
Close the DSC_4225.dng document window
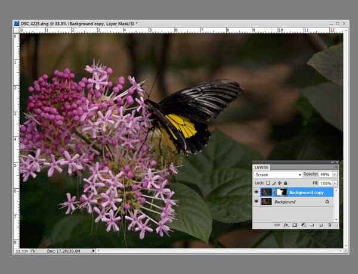coord(344,23)
